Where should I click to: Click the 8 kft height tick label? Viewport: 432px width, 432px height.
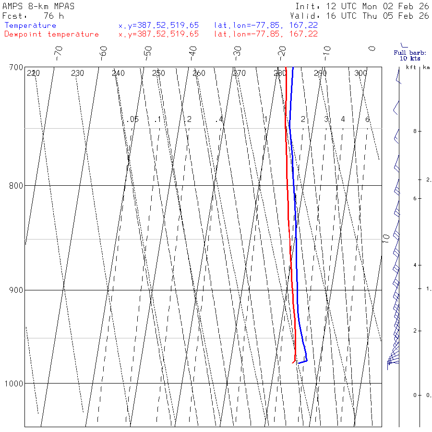[415, 131]
